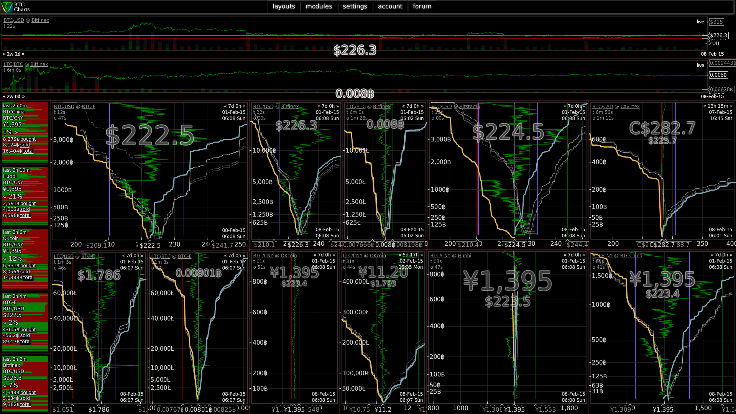The height and width of the screenshot is (414, 736).
Task: Expand the BTC-E « 2% indicator
Action: [x=11, y=322]
